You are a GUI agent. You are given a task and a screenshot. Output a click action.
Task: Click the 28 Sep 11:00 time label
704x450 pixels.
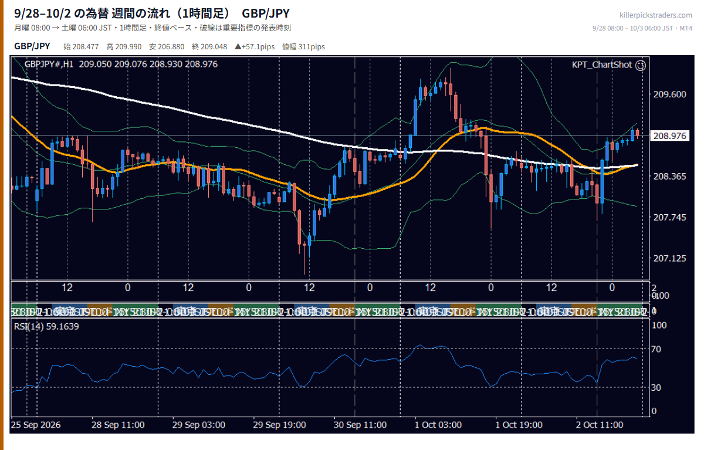pyautogui.click(x=119, y=425)
